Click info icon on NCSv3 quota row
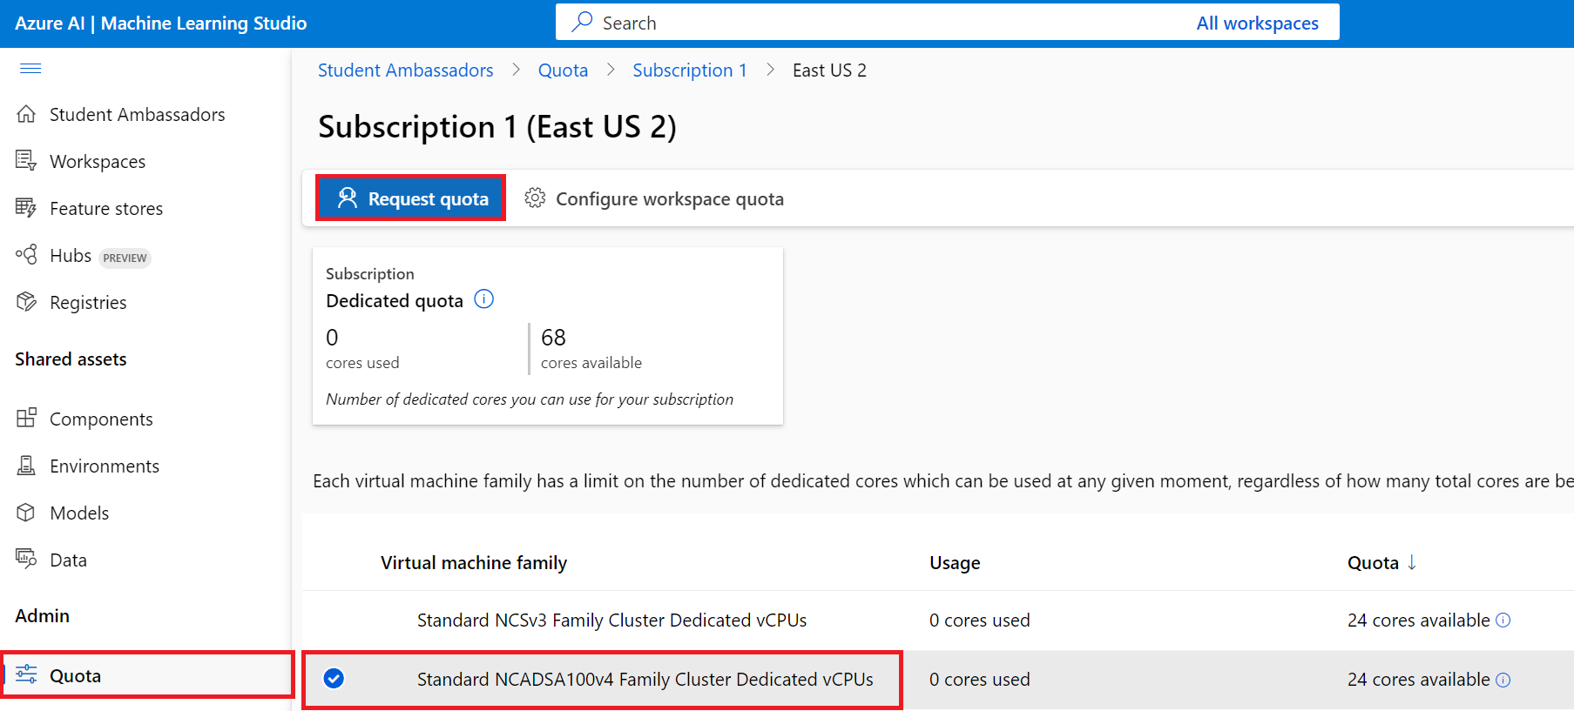This screenshot has height=711, width=1574. [x=1503, y=620]
